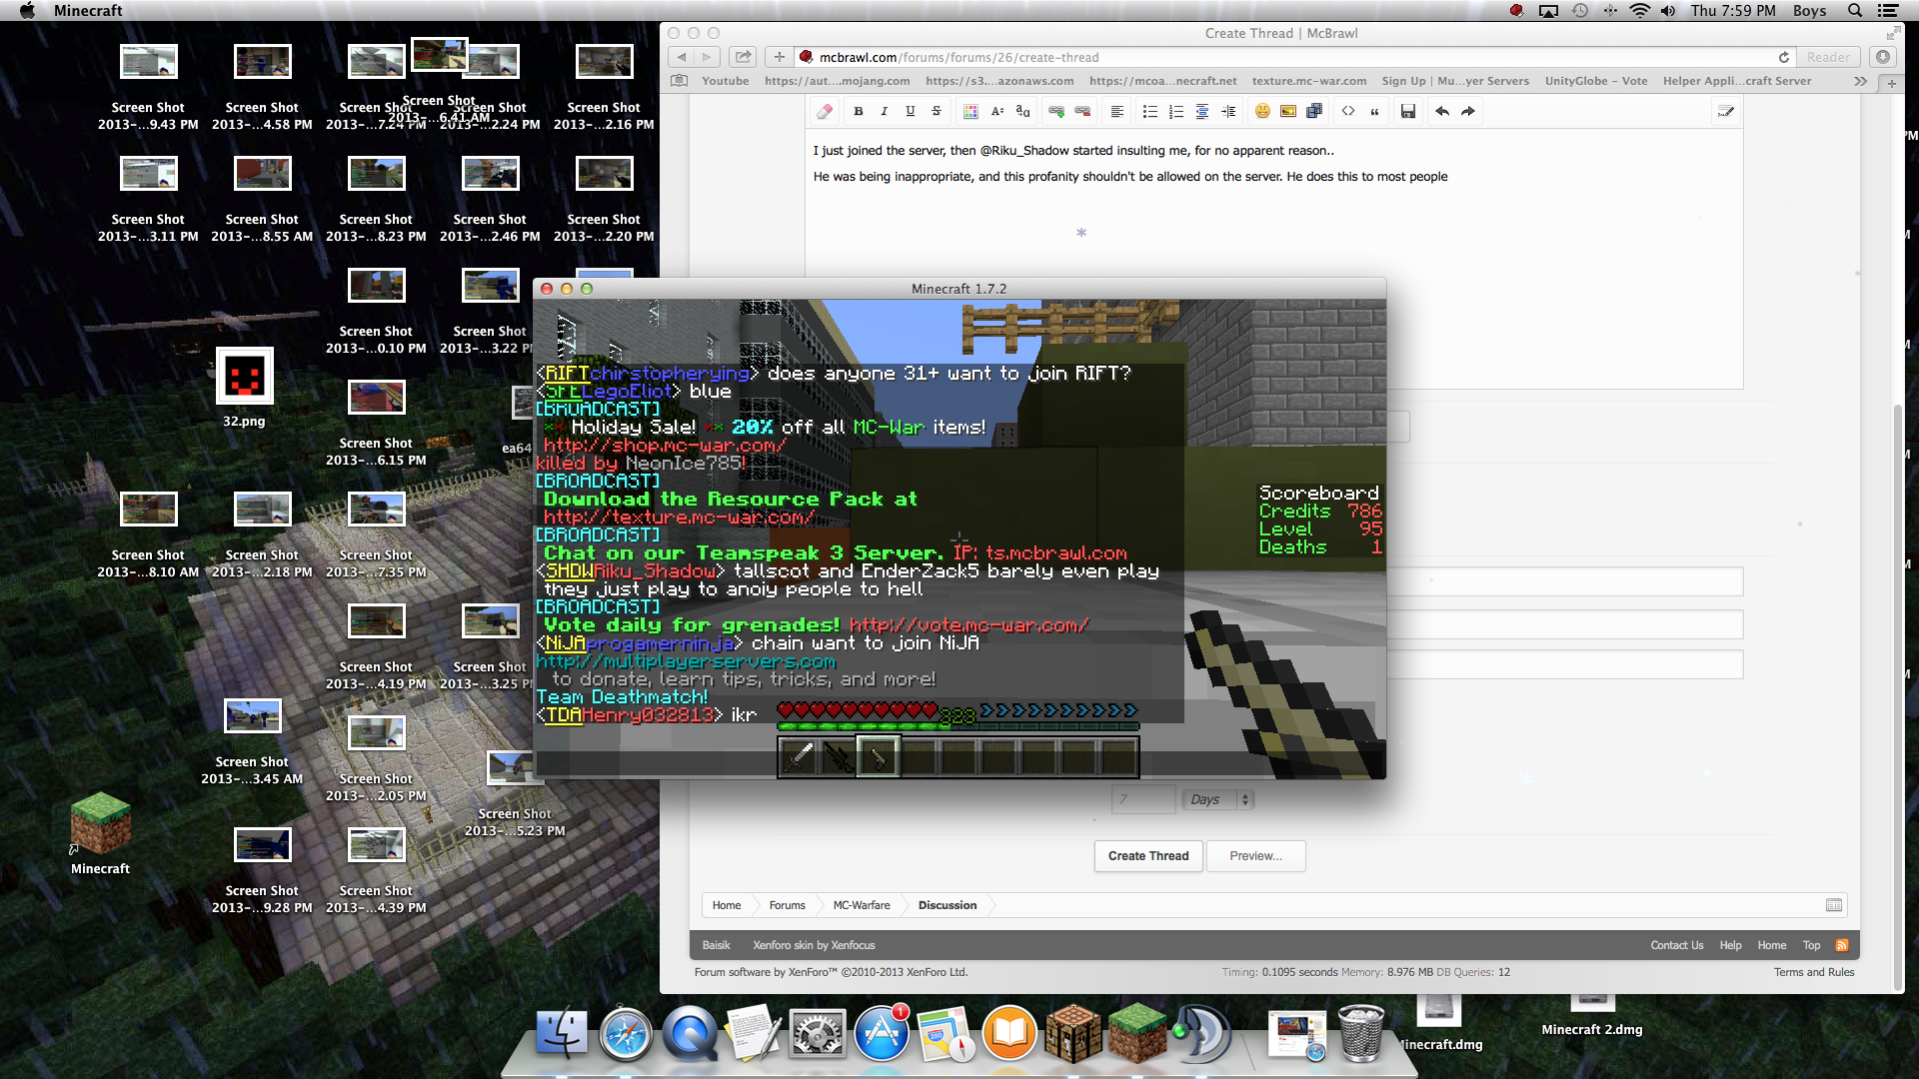Go to MC-Warfare breadcrumb tab
The image size is (1919, 1079).
point(861,905)
